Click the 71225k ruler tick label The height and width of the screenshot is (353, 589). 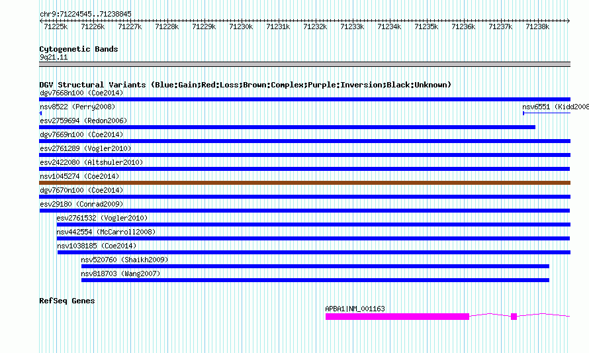point(56,26)
